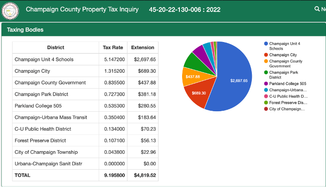Click tax rate value 0.043800
This screenshot has width=326, height=187.
[x=114, y=152]
